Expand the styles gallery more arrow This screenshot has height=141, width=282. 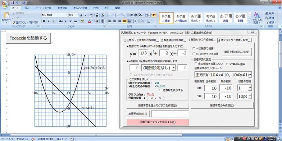[250, 22]
